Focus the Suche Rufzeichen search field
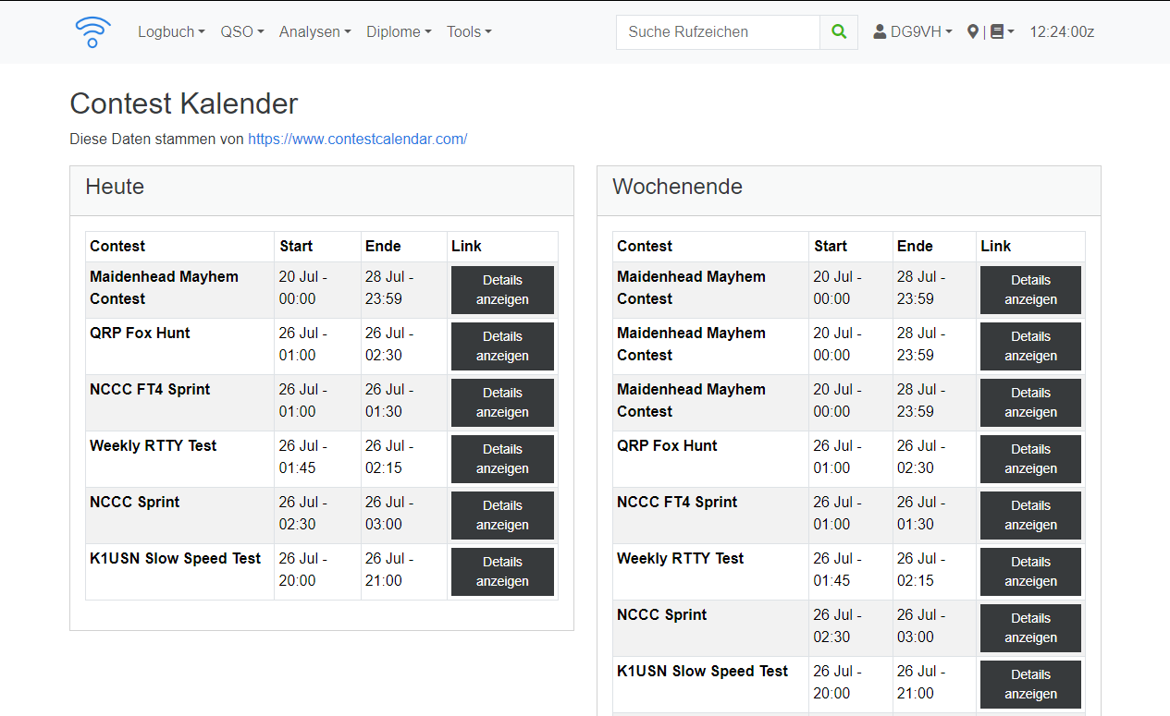The height and width of the screenshot is (716, 1170). pos(718,31)
